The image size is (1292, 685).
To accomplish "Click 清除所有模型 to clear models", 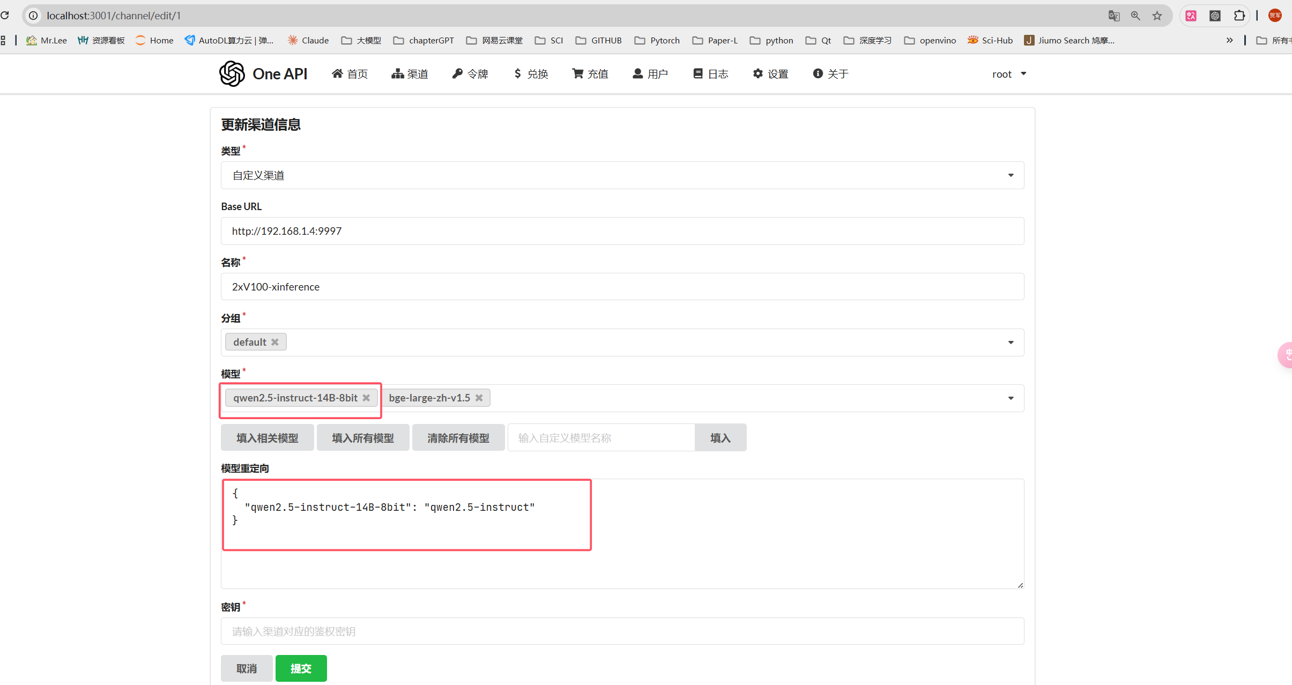I will coord(458,438).
